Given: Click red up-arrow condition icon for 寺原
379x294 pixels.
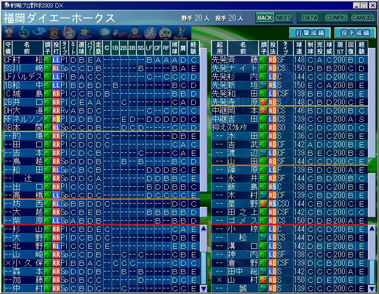Looking at the screenshot, I should coord(263,102).
